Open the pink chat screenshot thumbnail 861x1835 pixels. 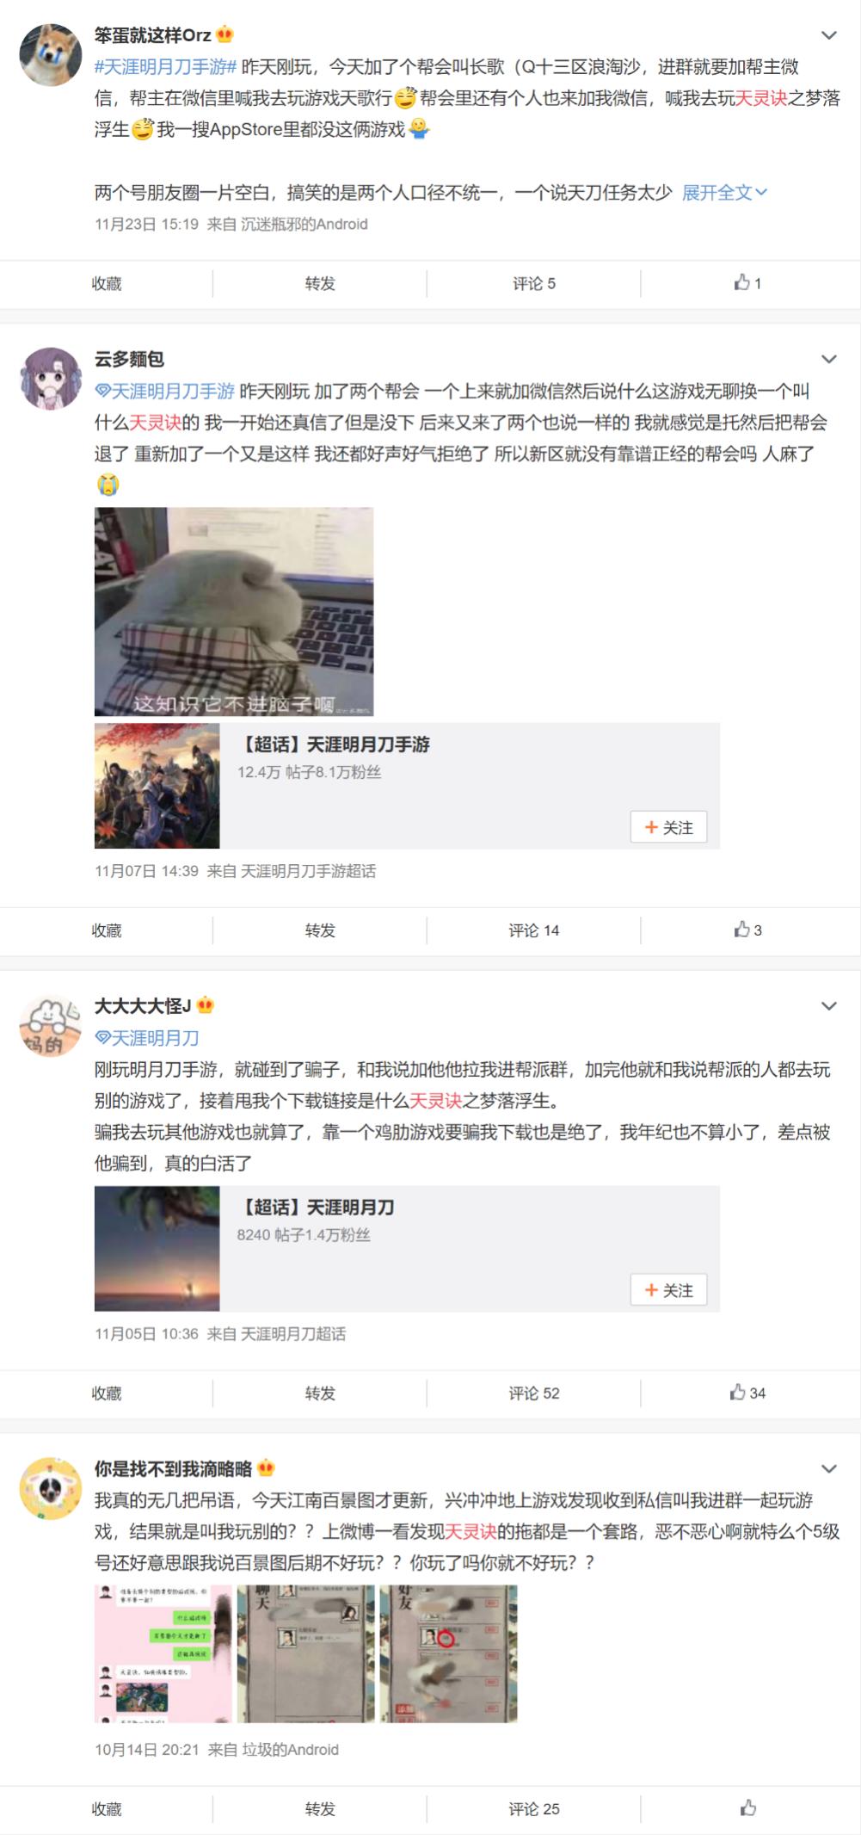[163, 1653]
